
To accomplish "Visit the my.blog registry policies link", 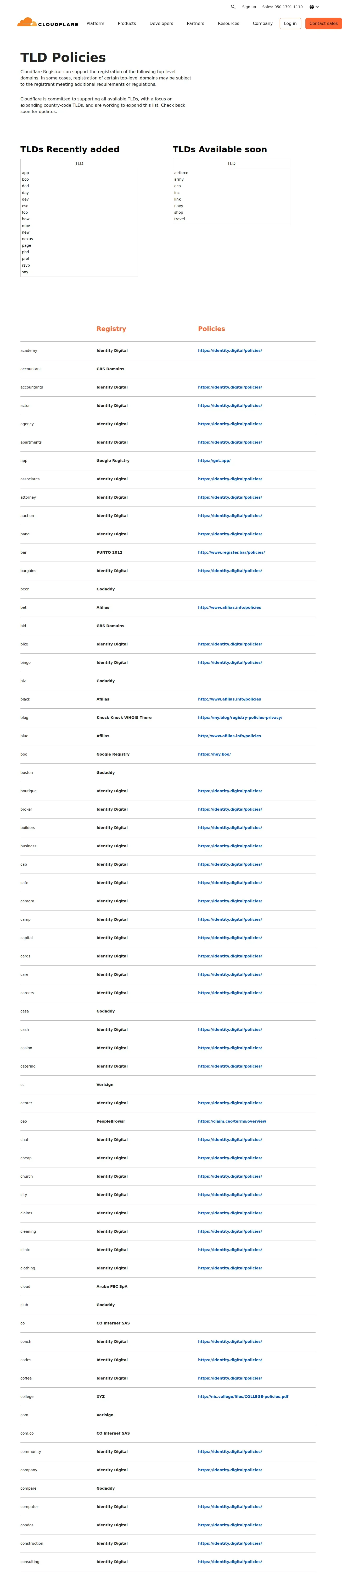I will (240, 718).
